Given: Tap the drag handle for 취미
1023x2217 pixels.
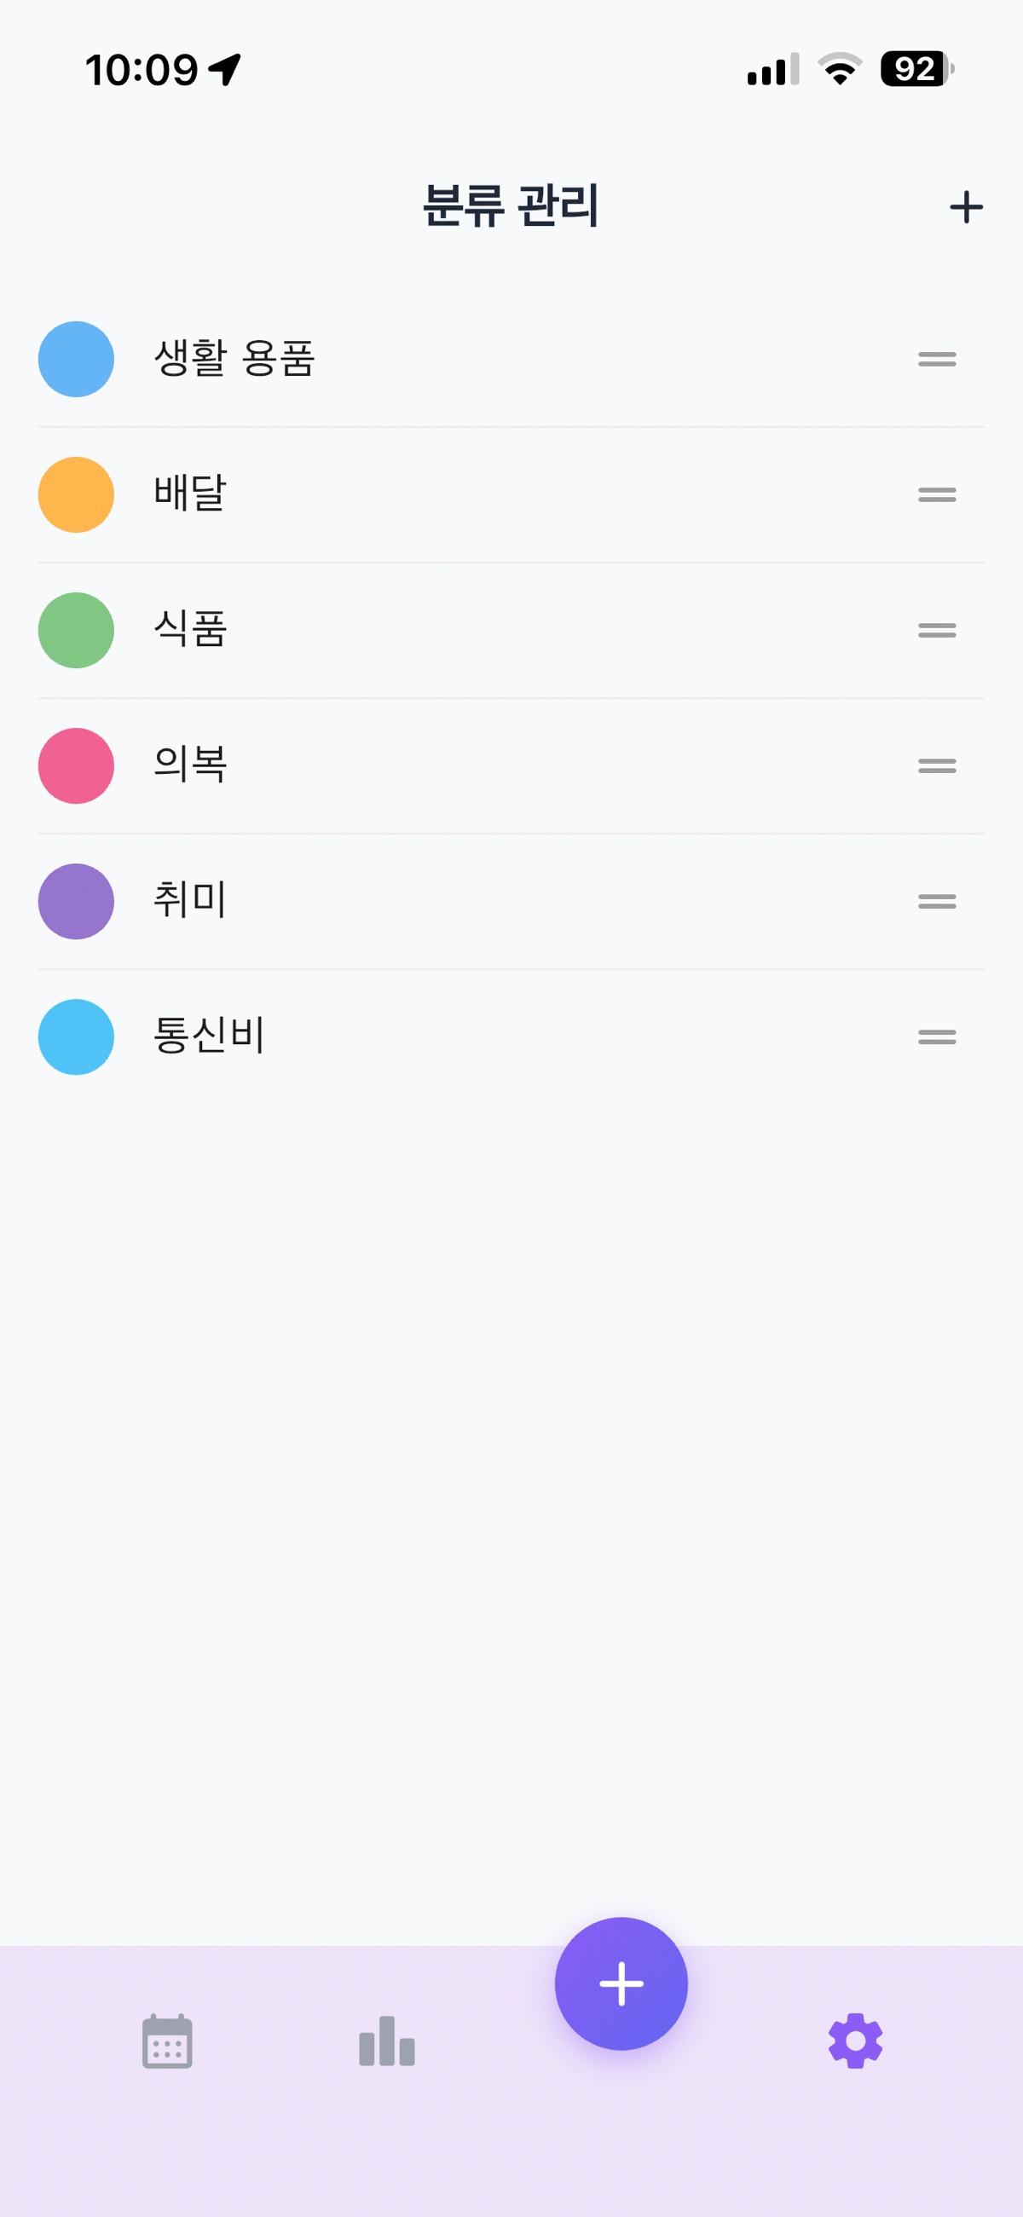Looking at the screenshot, I should pos(936,902).
